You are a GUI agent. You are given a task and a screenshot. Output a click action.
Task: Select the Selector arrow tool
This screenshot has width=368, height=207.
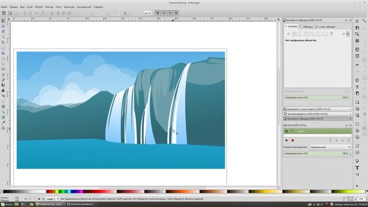click(x=3, y=21)
